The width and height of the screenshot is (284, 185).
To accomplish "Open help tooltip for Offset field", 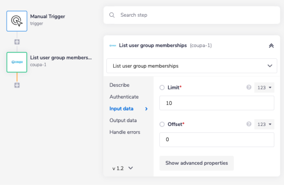I will 249,124.
